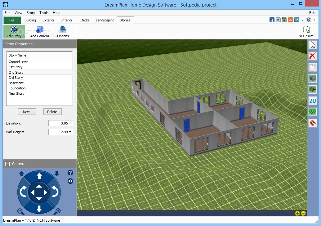Open the NCH Suite toolbox
The height and width of the screenshot is (226, 321).
[x=306, y=32]
